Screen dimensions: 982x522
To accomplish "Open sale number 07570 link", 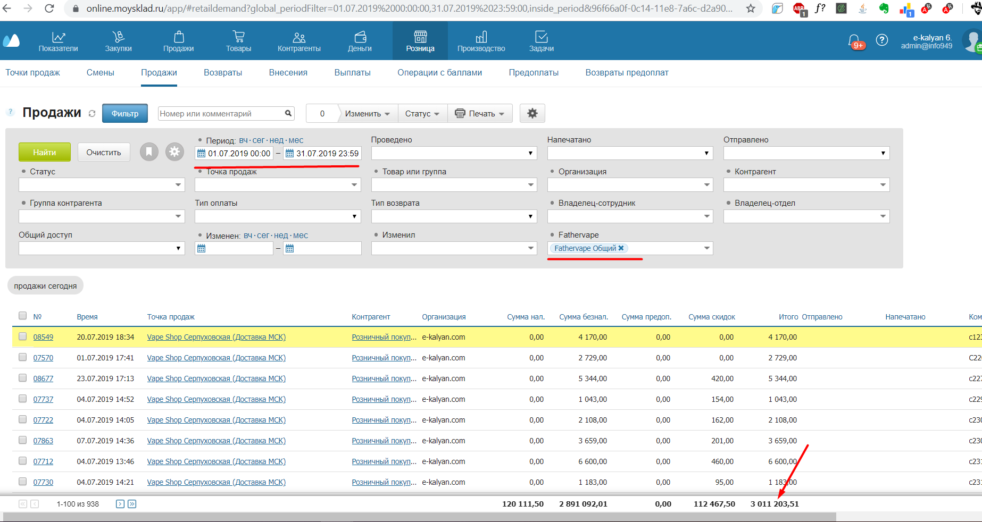I will pos(43,358).
